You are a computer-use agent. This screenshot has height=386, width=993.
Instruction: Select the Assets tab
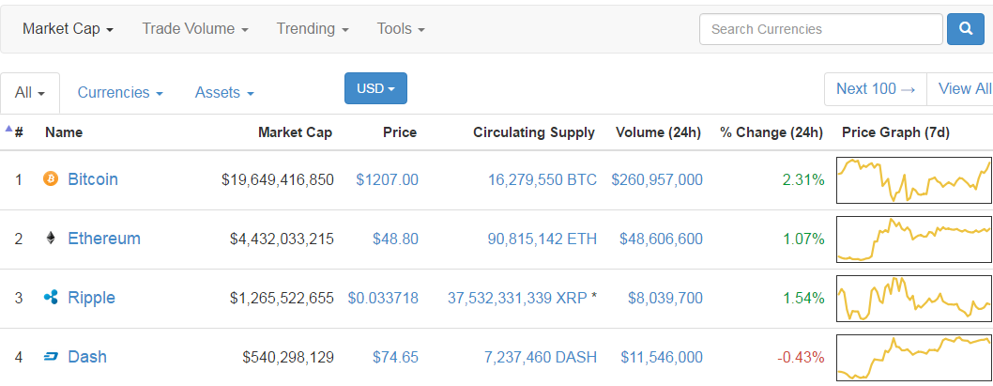pos(224,93)
